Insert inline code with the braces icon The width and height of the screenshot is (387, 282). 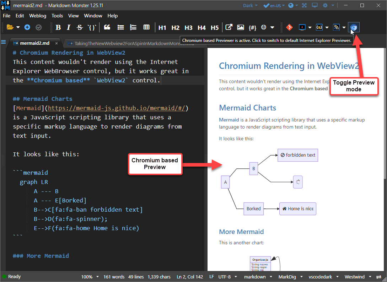pyautogui.click(x=92, y=27)
